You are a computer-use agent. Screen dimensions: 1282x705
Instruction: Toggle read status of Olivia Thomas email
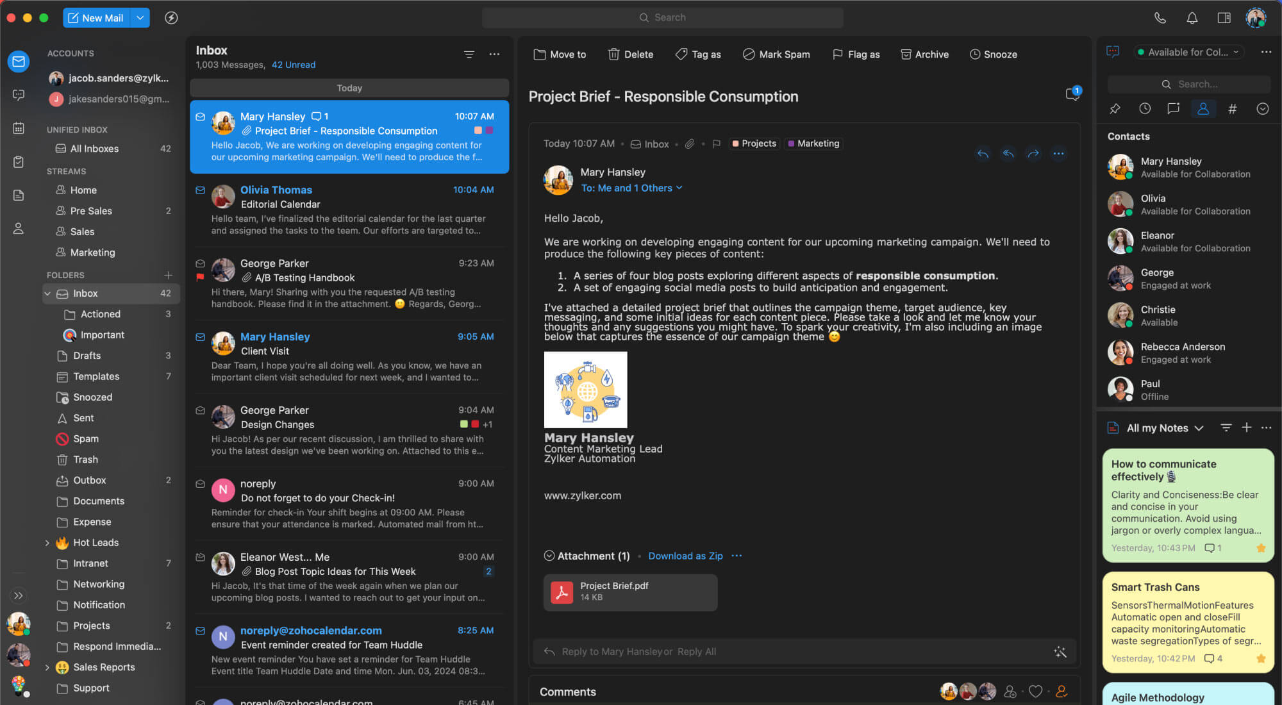point(201,190)
